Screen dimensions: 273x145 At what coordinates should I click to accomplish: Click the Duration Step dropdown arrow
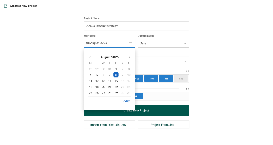[185, 43]
